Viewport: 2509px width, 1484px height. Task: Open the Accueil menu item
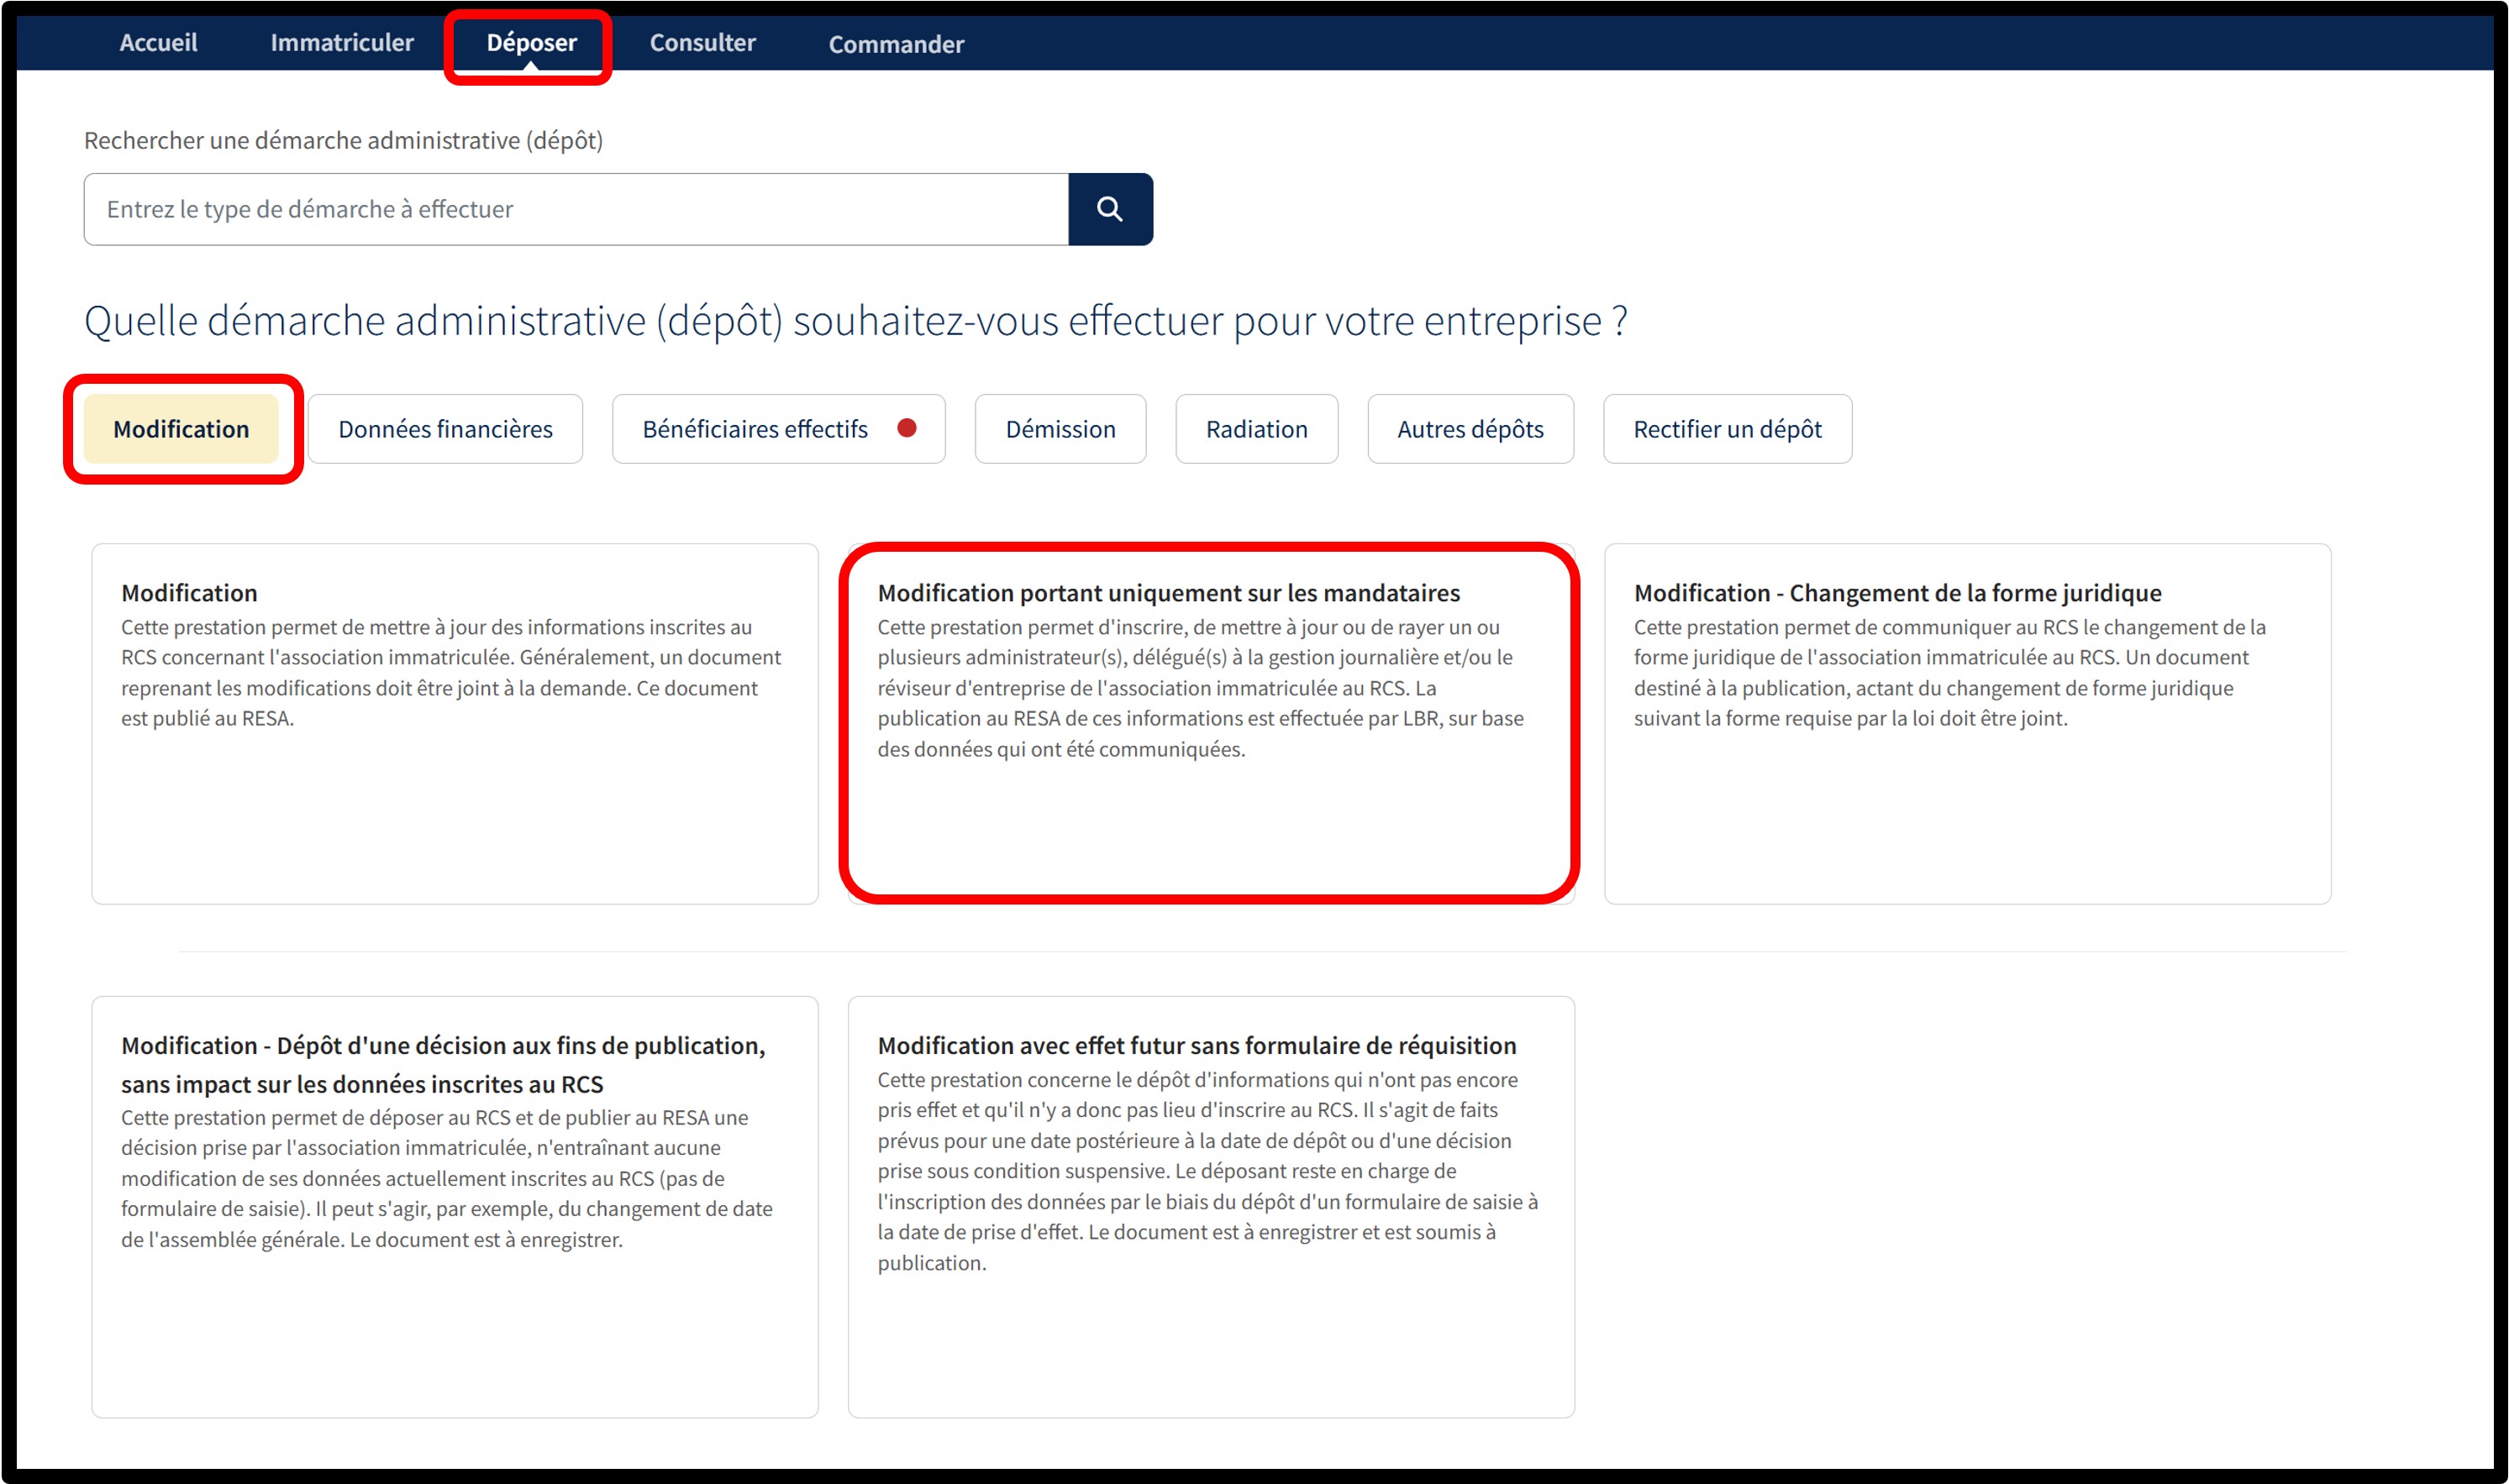pos(158,43)
